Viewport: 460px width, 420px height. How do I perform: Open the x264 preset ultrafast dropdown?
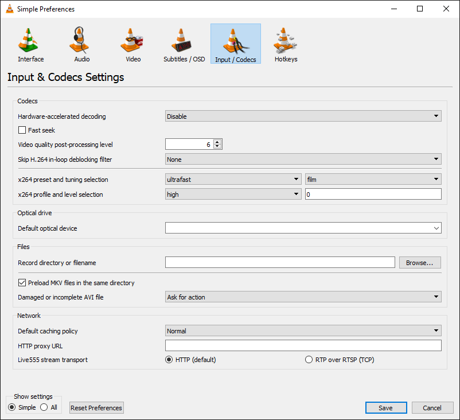point(233,180)
